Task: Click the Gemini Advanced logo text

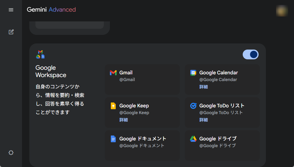Action: (x=51, y=9)
